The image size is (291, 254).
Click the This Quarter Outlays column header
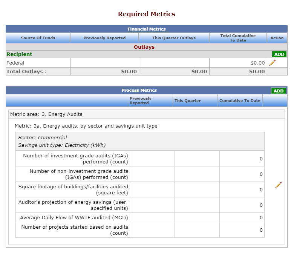[174, 38]
